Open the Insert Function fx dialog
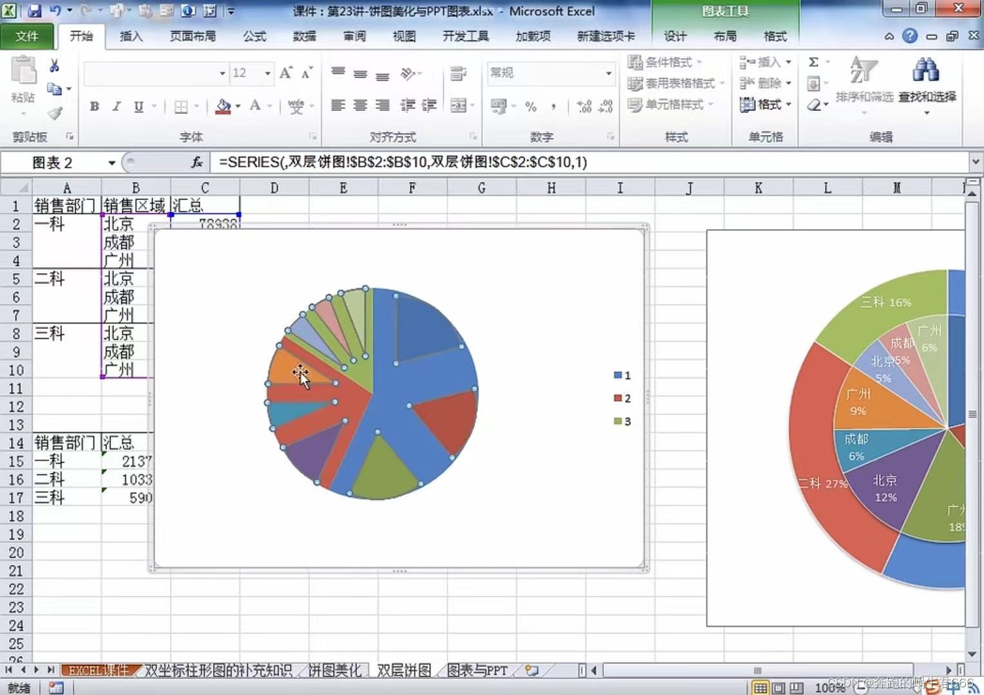Viewport: 984px width, 695px height. (x=196, y=162)
